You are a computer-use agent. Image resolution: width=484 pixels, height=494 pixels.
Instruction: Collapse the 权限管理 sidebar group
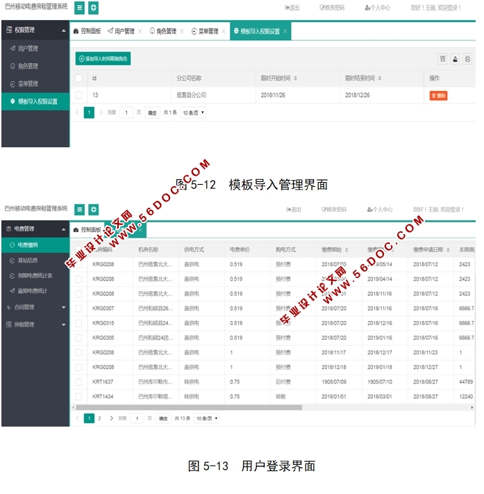35,31
